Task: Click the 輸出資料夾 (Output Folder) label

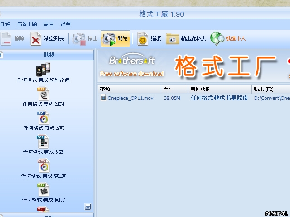Action: tap(193, 38)
